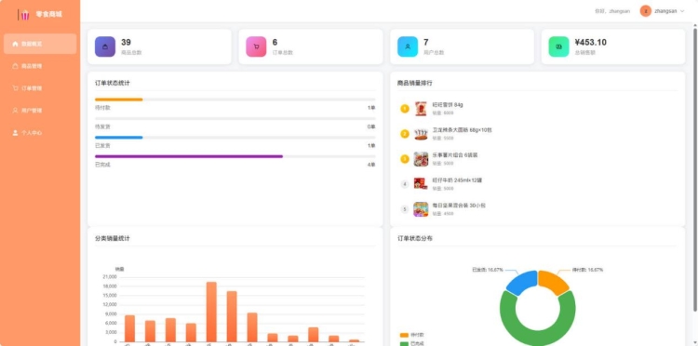The width and height of the screenshot is (698, 346).
Task: Click the gold rank 2 badge
Action: 405,134
